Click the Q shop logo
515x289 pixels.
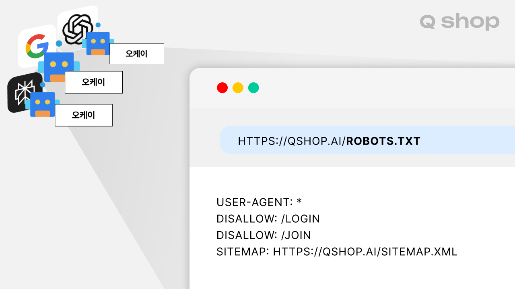click(x=459, y=22)
